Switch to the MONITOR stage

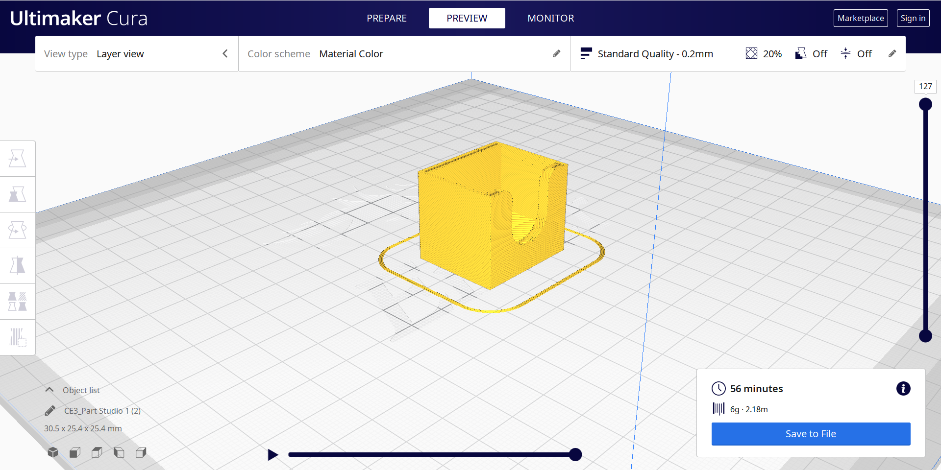[550, 18]
